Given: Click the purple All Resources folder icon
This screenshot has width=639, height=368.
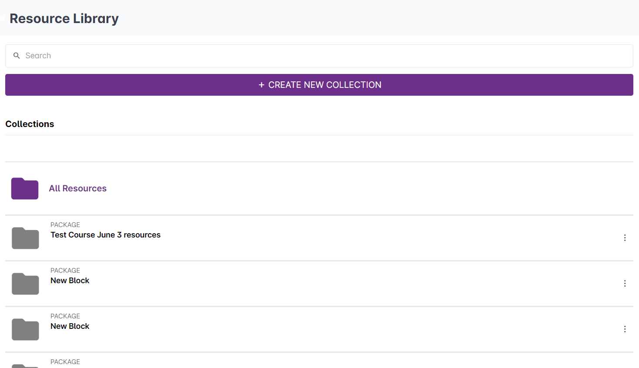Looking at the screenshot, I should point(25,189).
